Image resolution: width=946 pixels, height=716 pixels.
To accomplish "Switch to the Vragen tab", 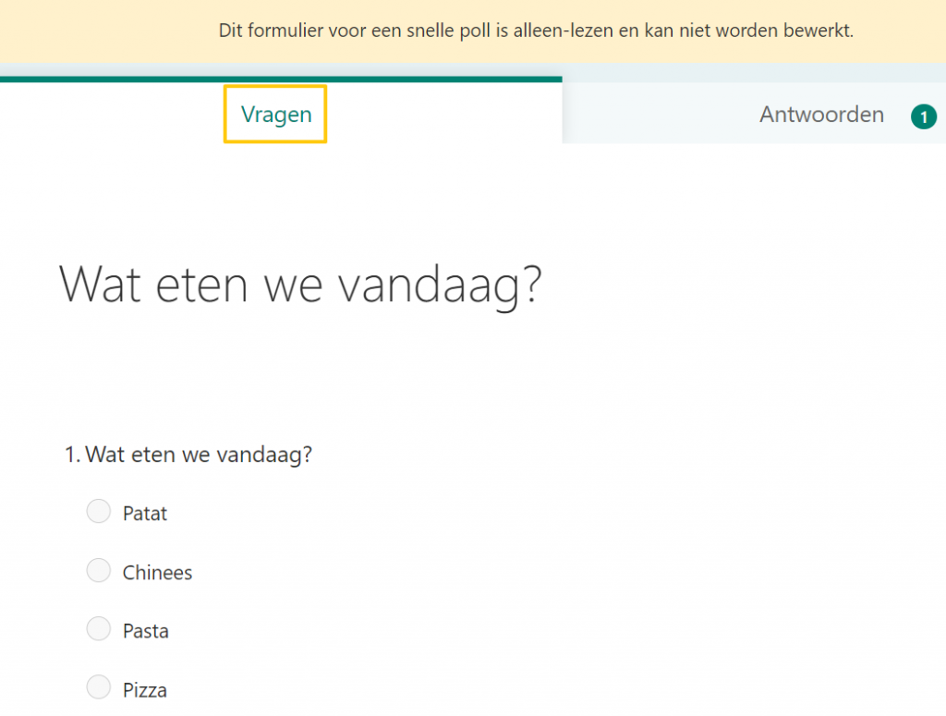I will pos(276,115).
